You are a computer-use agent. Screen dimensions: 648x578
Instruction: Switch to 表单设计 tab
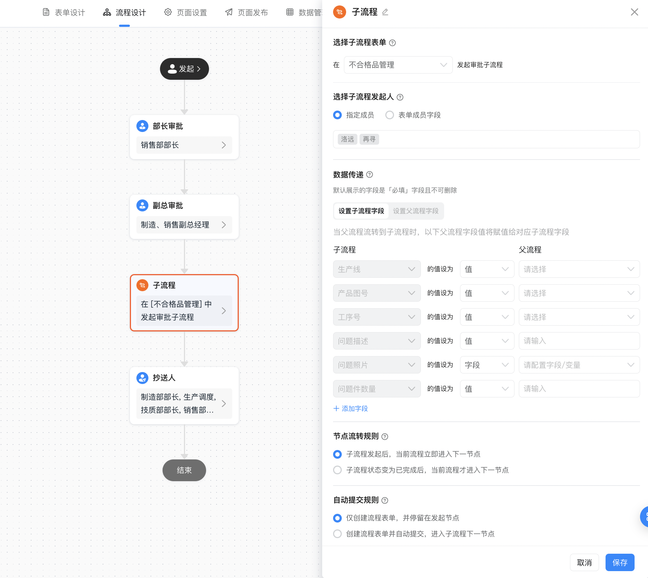(63, 12)
